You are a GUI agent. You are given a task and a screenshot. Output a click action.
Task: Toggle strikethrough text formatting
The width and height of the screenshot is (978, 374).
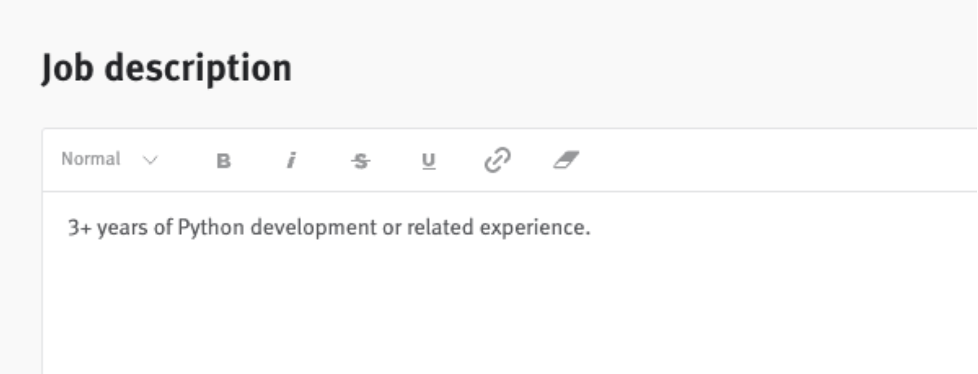360,161
